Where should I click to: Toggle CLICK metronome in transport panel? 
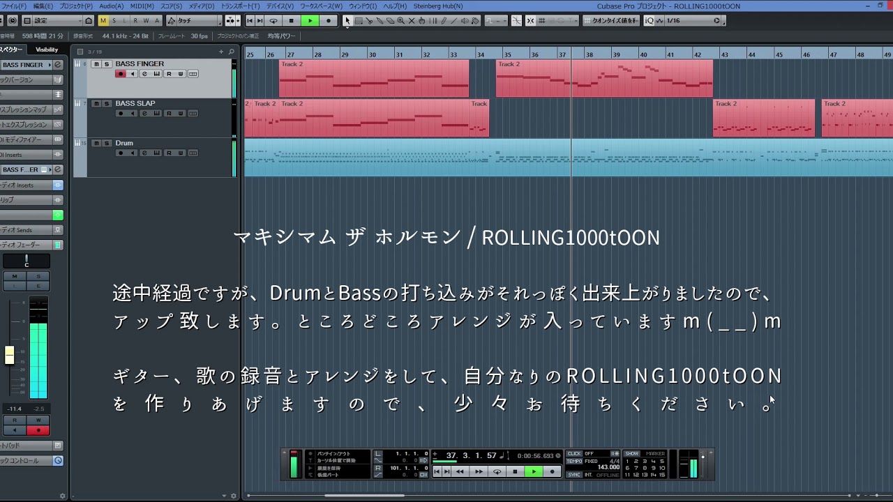573,453
